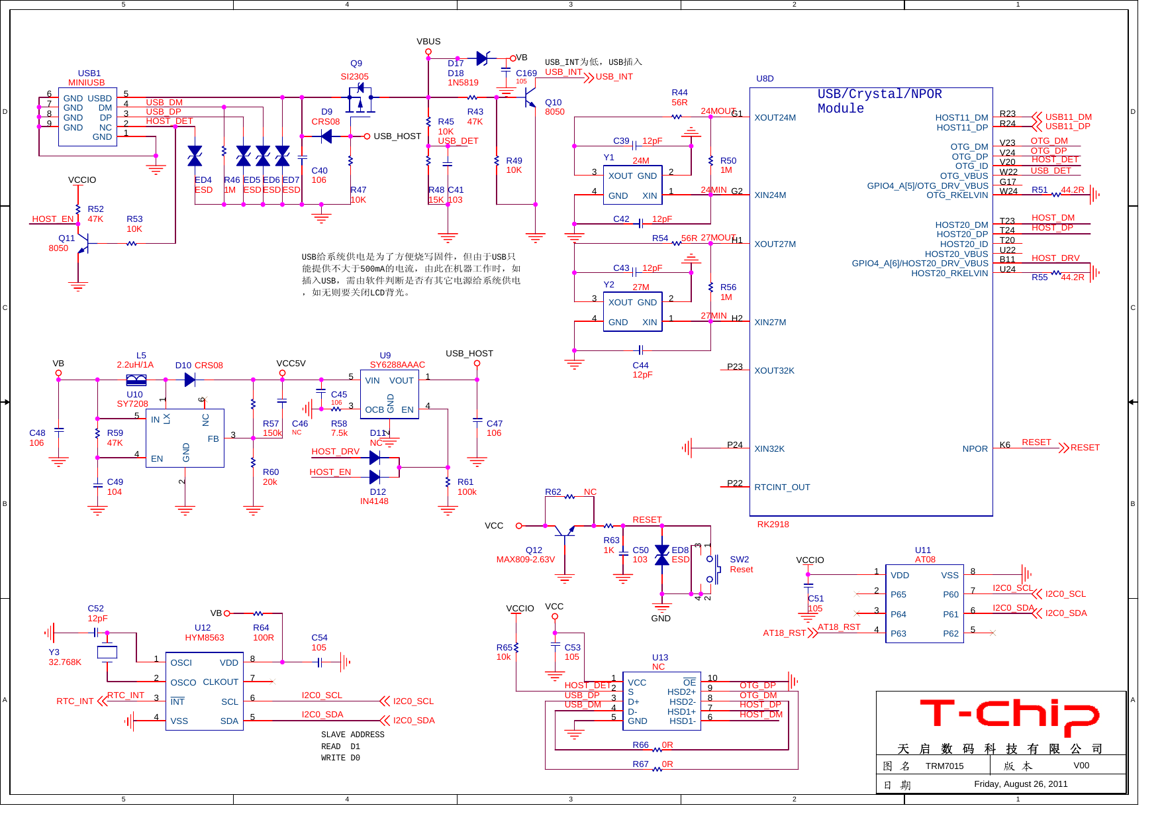Select the OTG_RKELVIN pin label

pos(957,195)
